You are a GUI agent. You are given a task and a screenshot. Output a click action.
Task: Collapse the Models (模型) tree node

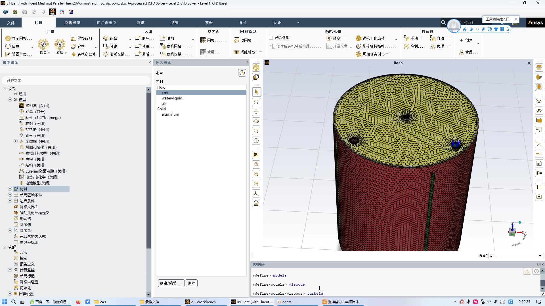point(10,99)
